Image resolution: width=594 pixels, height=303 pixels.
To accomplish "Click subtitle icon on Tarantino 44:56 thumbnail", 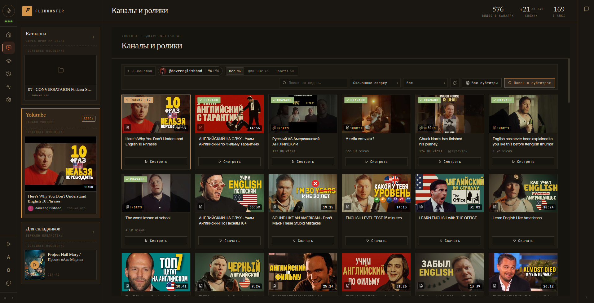I will 201,127.
